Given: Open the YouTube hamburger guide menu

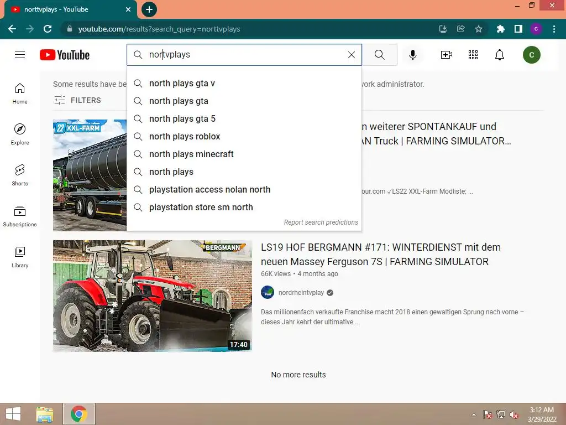Looking at the screenshot, I should (x=20, y=55).
